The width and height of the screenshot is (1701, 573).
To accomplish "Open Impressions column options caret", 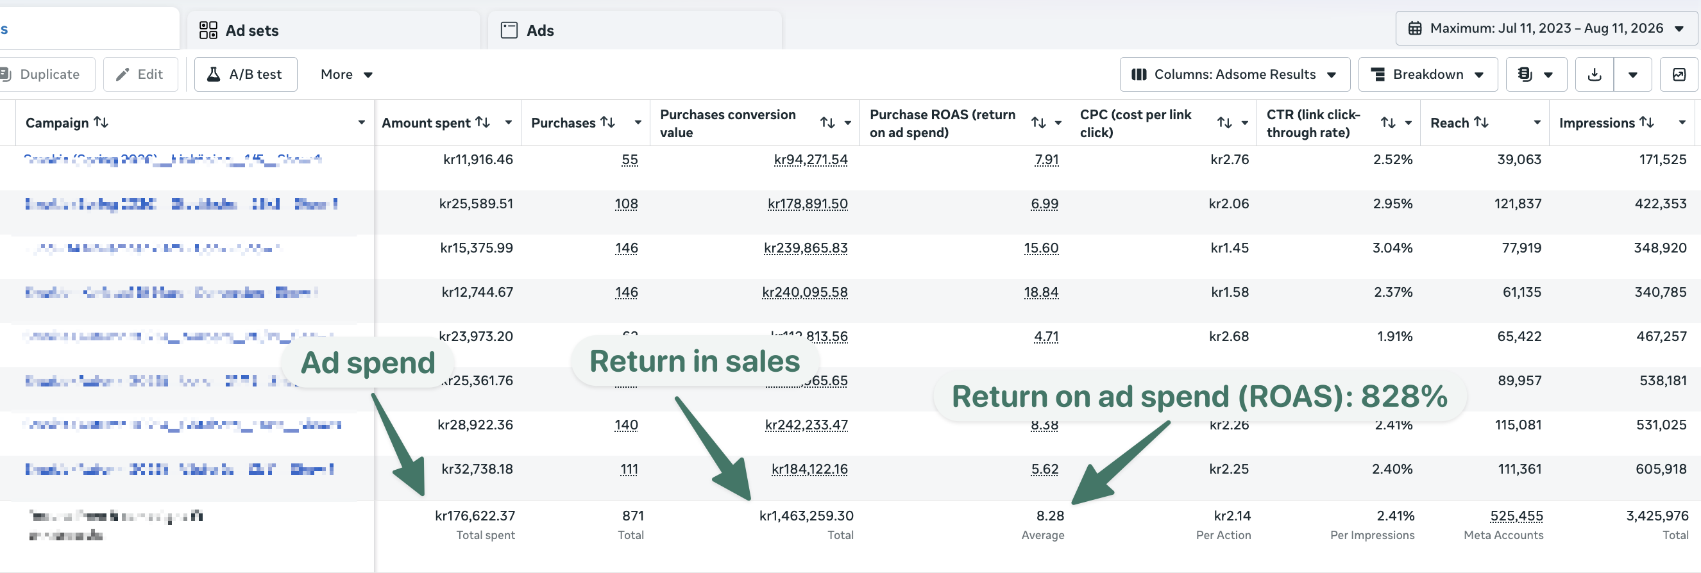I will pos(1682,123).
